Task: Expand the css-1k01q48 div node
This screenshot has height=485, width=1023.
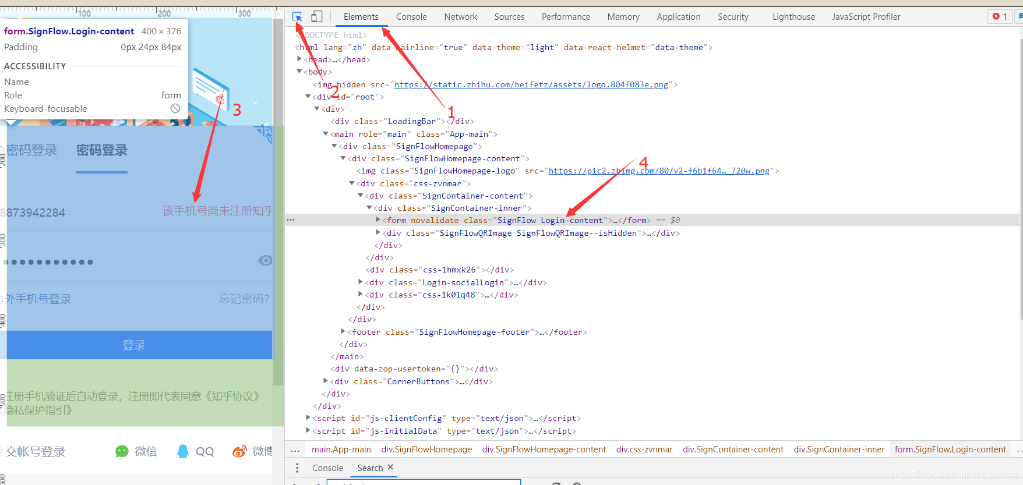Action: click(x=361, y=295)
